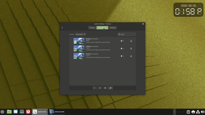The width and height of the screenshot is (205, 115).
Task: Launch the mail client from panel
Action: click(16, 112)
